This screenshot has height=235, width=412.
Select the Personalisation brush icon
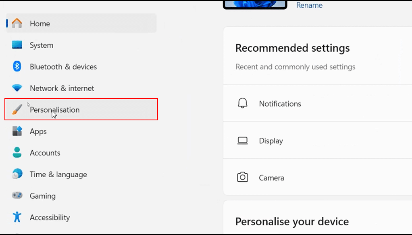pos(17,109)
